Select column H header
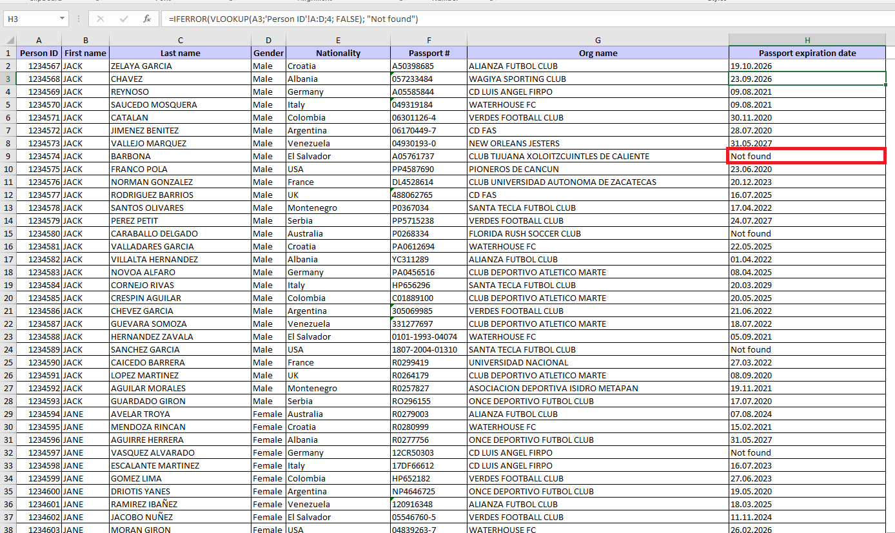This screenshot has height=533, width=895. (x=807, y=40)
